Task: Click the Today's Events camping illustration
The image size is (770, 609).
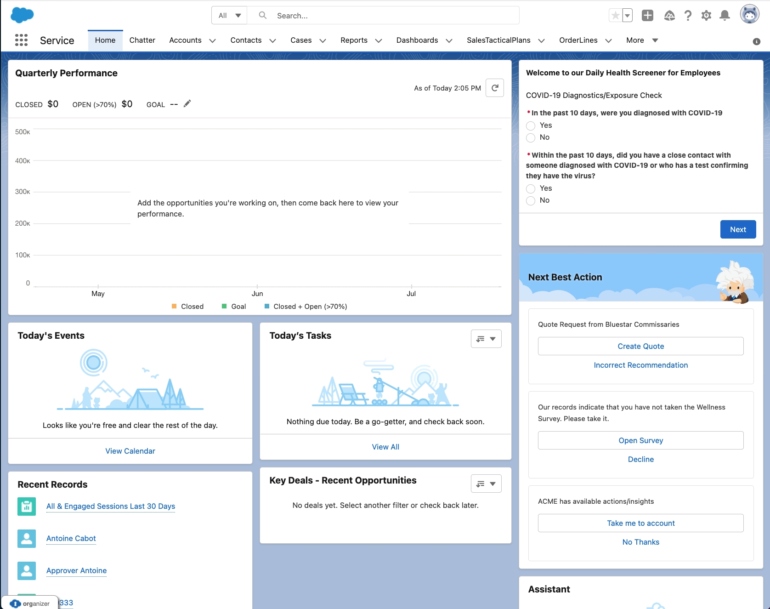Action: (130, 380)
